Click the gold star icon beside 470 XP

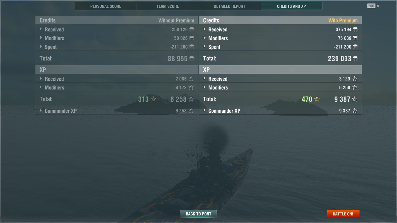317,99
